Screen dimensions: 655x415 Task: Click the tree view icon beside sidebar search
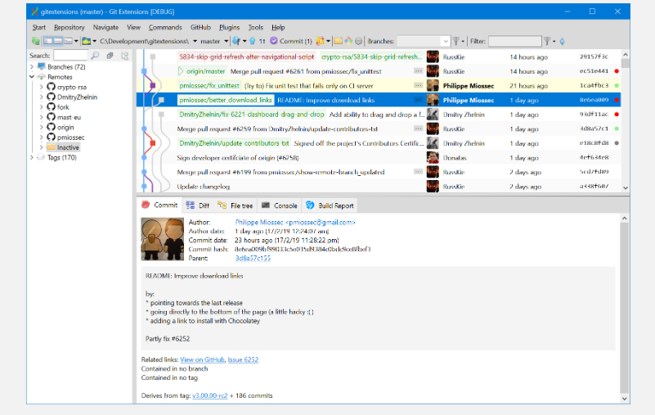(x=124, y=55)
